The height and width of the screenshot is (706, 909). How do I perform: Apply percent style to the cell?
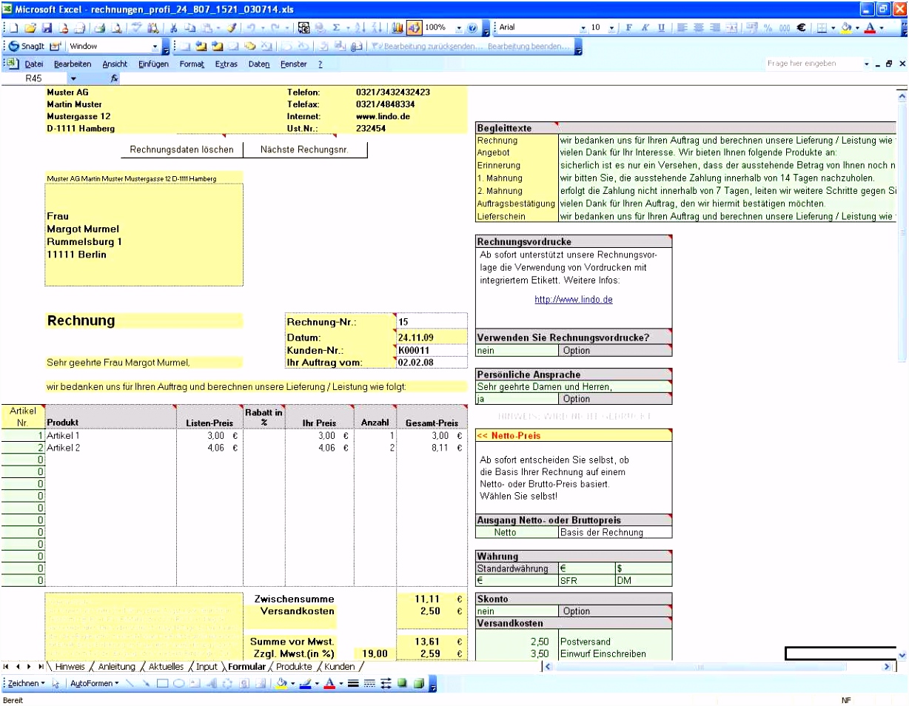point(768,28)
